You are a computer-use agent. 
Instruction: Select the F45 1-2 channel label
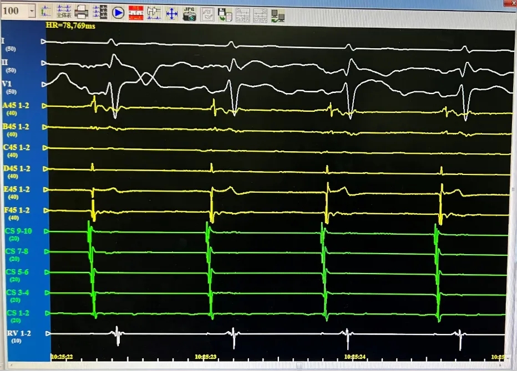(x=17, y=210)
